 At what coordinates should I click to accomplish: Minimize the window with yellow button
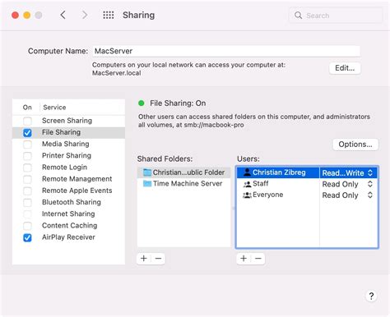(x=27, y=15)
